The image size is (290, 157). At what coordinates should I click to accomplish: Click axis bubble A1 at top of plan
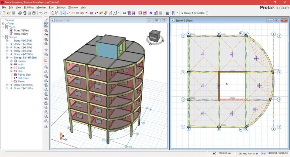tap(241, 33)
